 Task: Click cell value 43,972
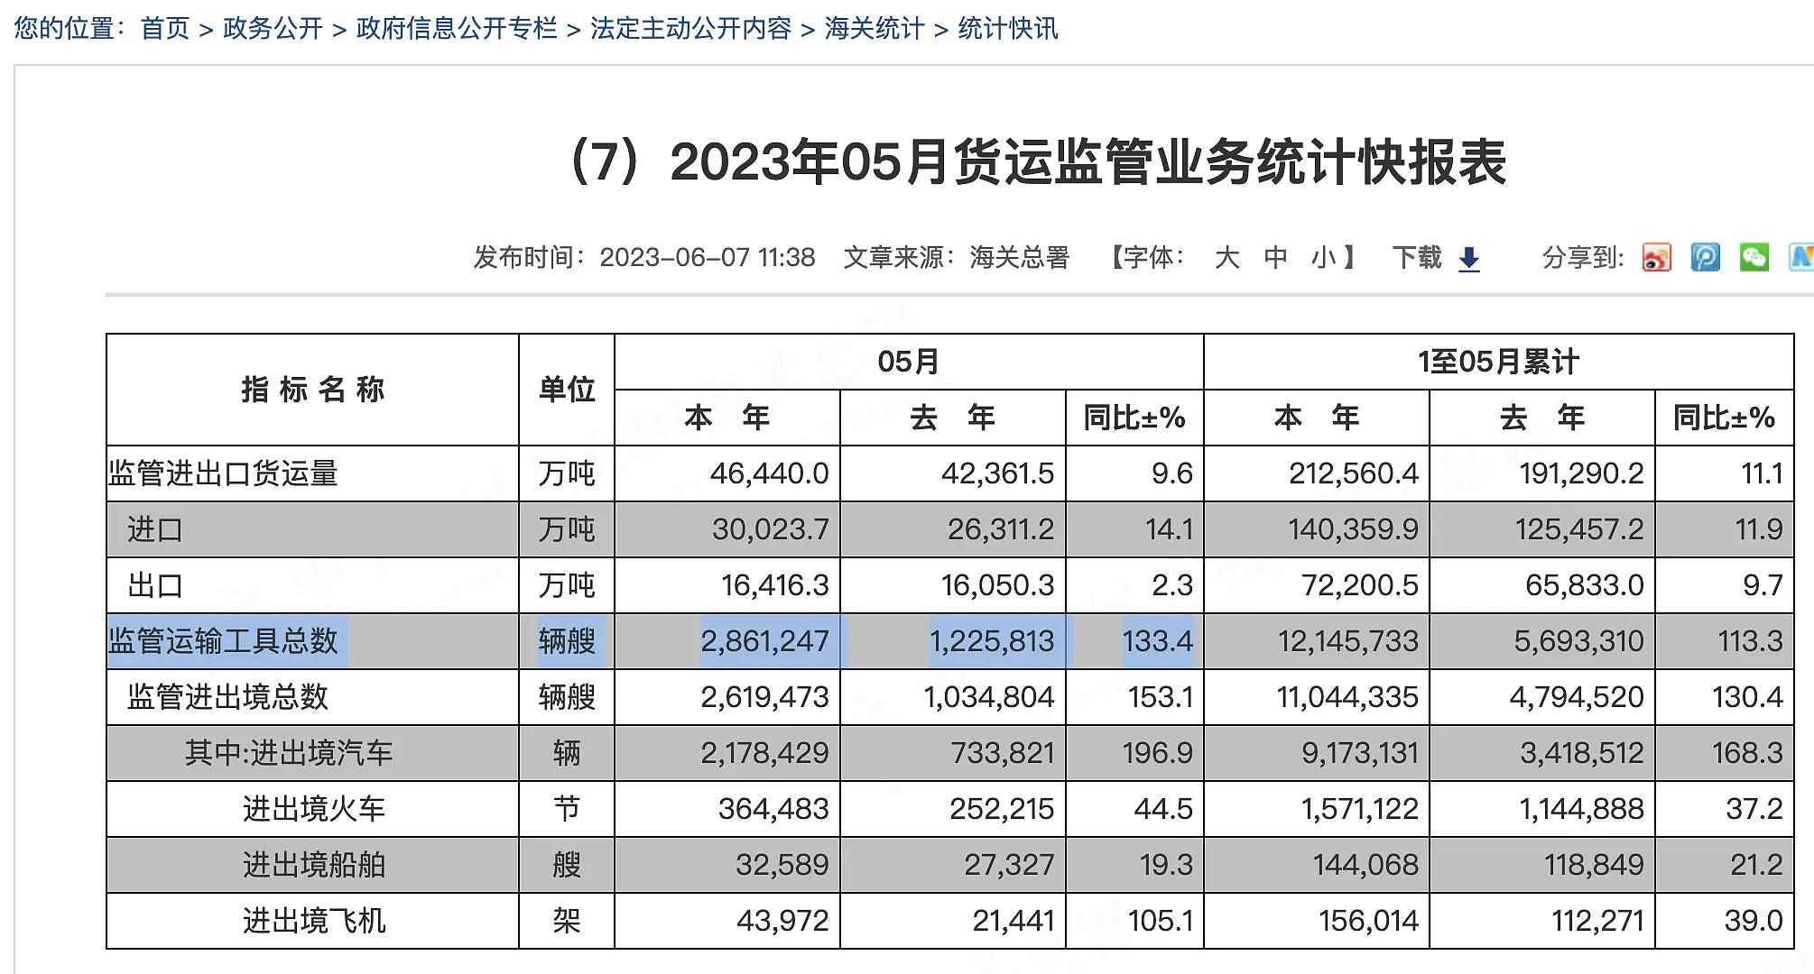click(x=782, y=921)
